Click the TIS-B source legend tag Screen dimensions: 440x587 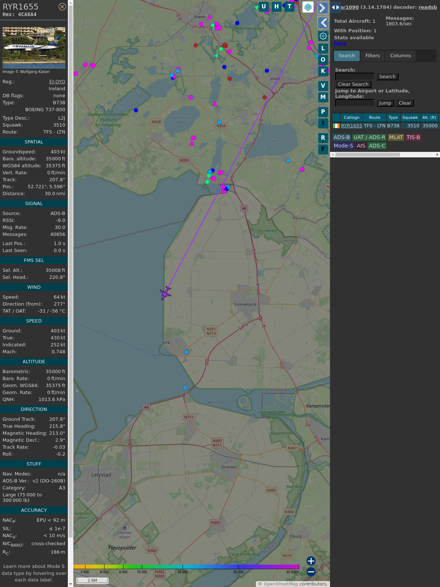click(413, 137)
